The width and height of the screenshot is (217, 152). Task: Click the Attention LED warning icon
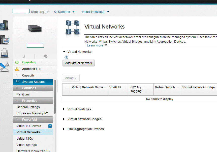(x=17, y=69)
